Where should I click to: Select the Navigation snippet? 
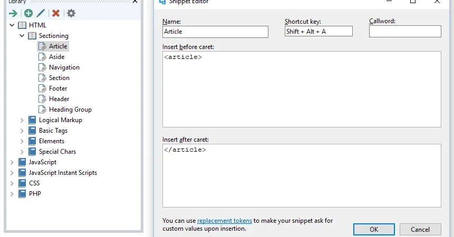click(64, 67)
